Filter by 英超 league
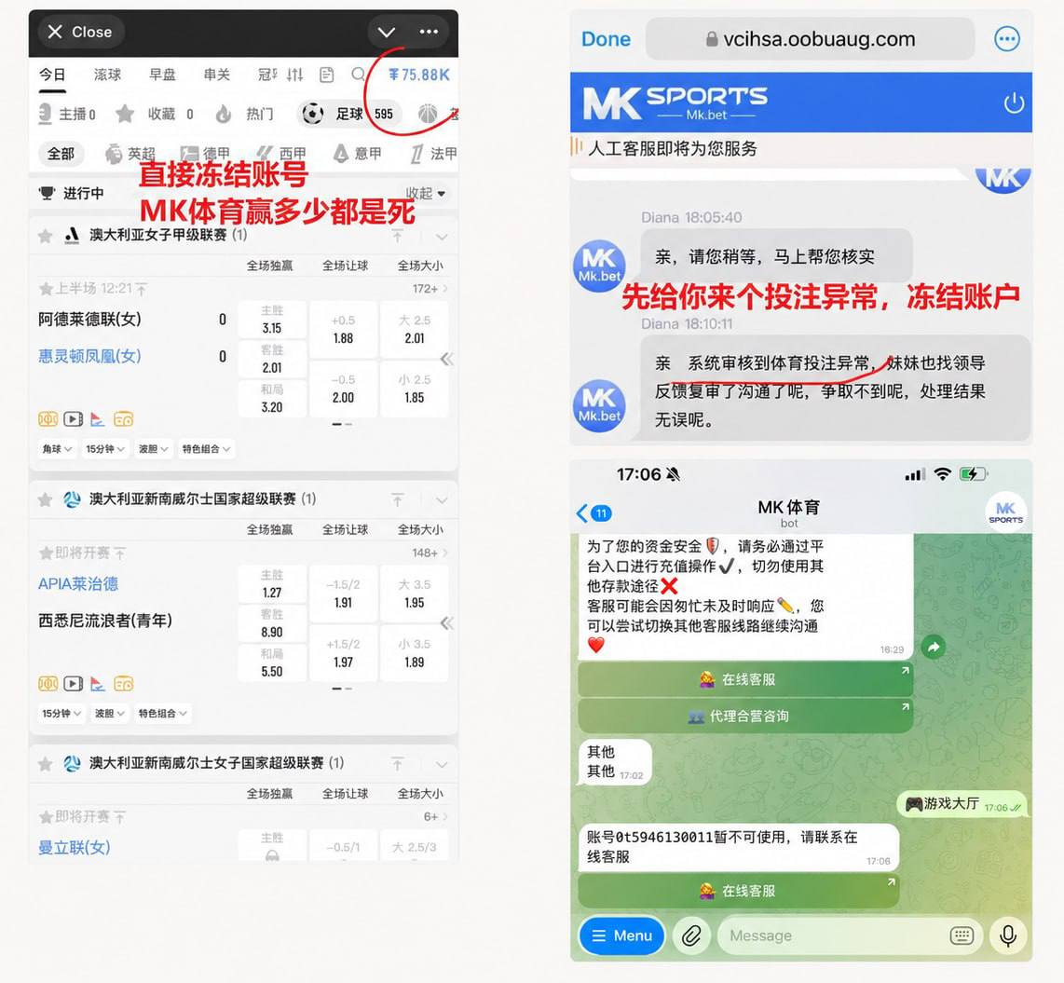The width and height of the screenshot is (1064, 983). pyautogui.click(x=130, y=154)
